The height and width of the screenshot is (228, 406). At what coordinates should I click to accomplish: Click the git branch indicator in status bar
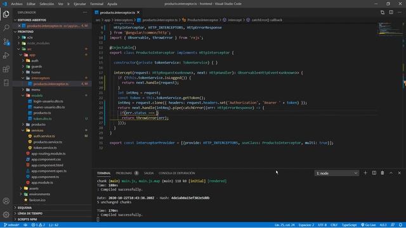coord(11,225)
